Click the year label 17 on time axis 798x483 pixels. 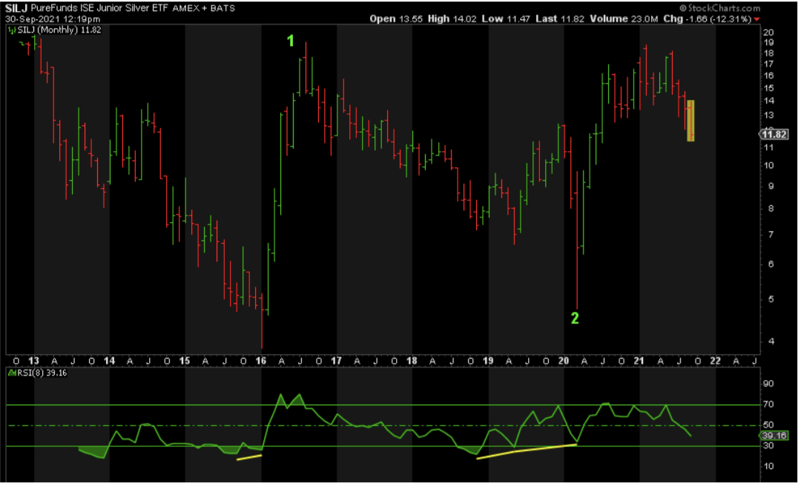(337, 361)
